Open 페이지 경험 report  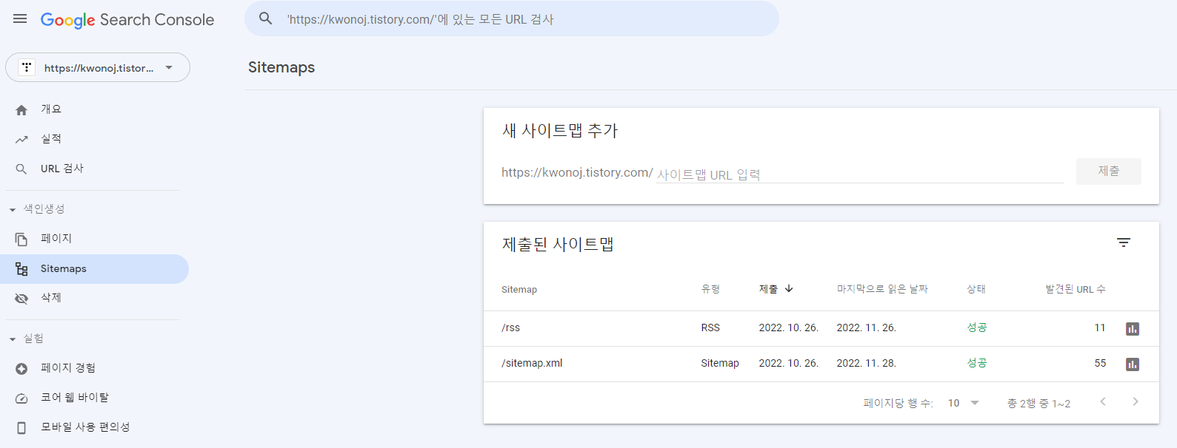68,368
